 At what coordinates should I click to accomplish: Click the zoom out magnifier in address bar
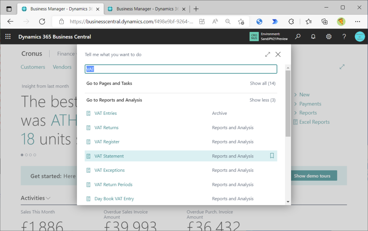click(227, 22)
